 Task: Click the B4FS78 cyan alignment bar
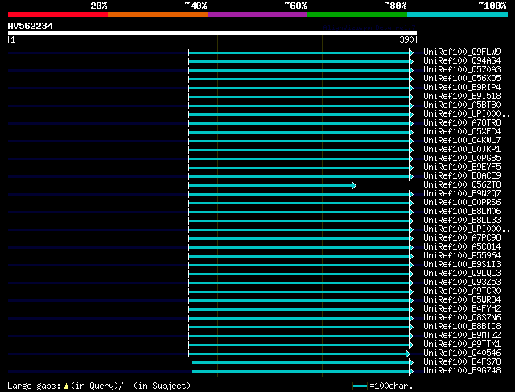tap(300, 363)
